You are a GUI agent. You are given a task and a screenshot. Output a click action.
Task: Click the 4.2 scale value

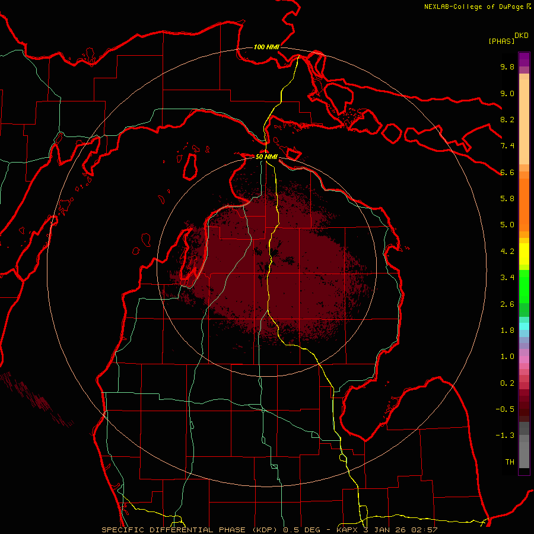point(507,251)
